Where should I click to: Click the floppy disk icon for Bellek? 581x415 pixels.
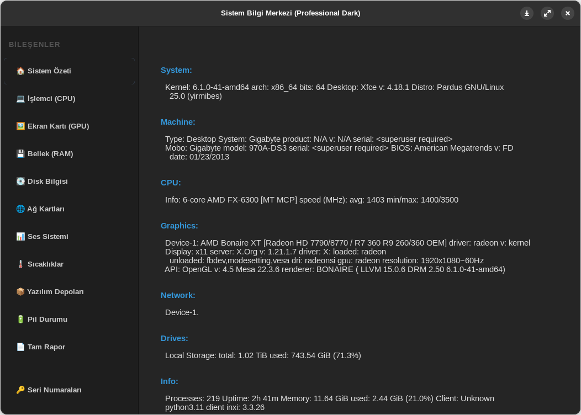(x=20, y=154)
